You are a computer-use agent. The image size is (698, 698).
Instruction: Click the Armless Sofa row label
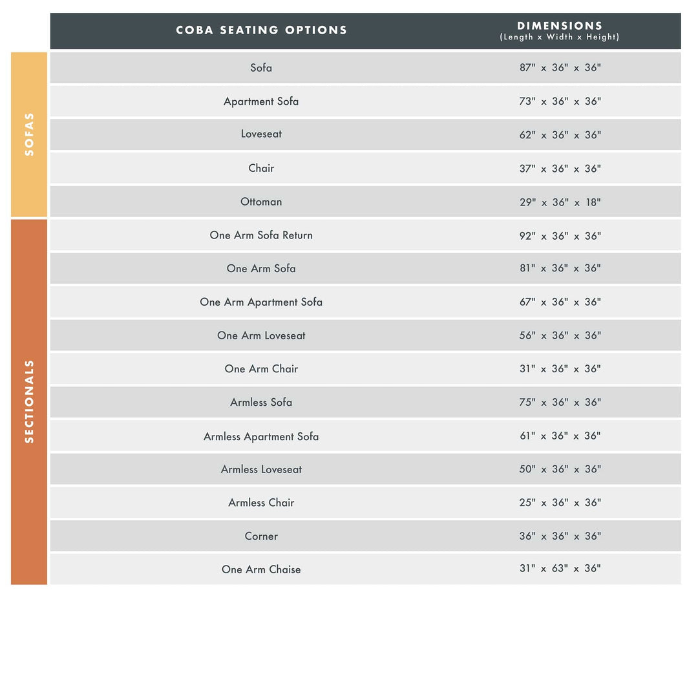coord(261,402)
